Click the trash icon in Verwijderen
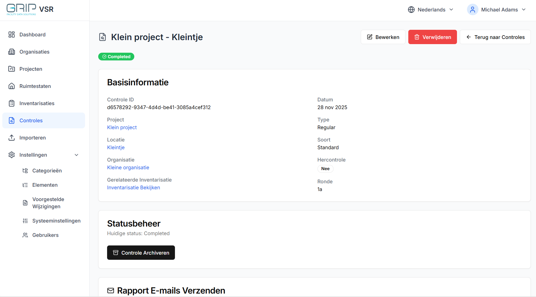Screen dimensions: 536x297 417,37
